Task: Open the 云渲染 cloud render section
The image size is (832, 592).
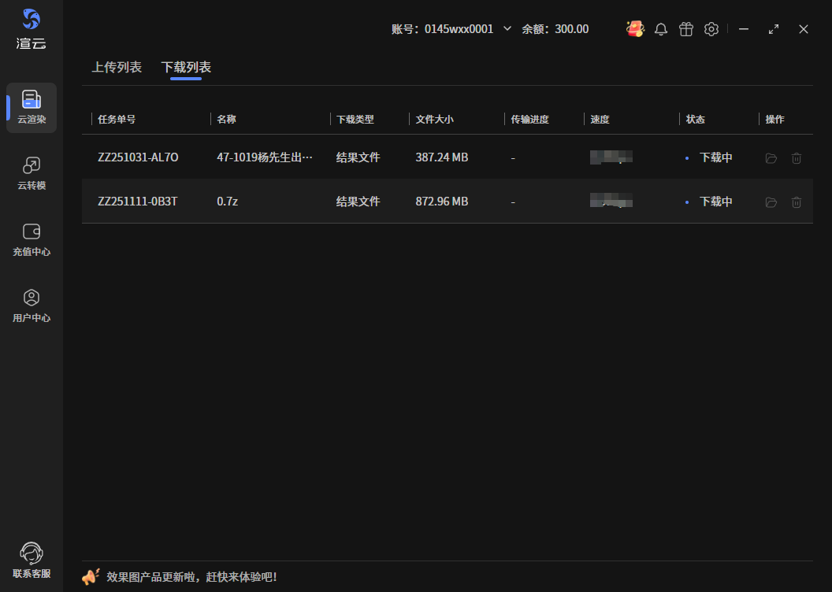Action: coord(32,107)
